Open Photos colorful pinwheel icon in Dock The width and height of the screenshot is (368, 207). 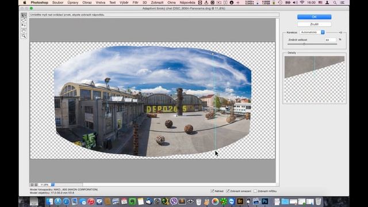(x=215, y=201)
